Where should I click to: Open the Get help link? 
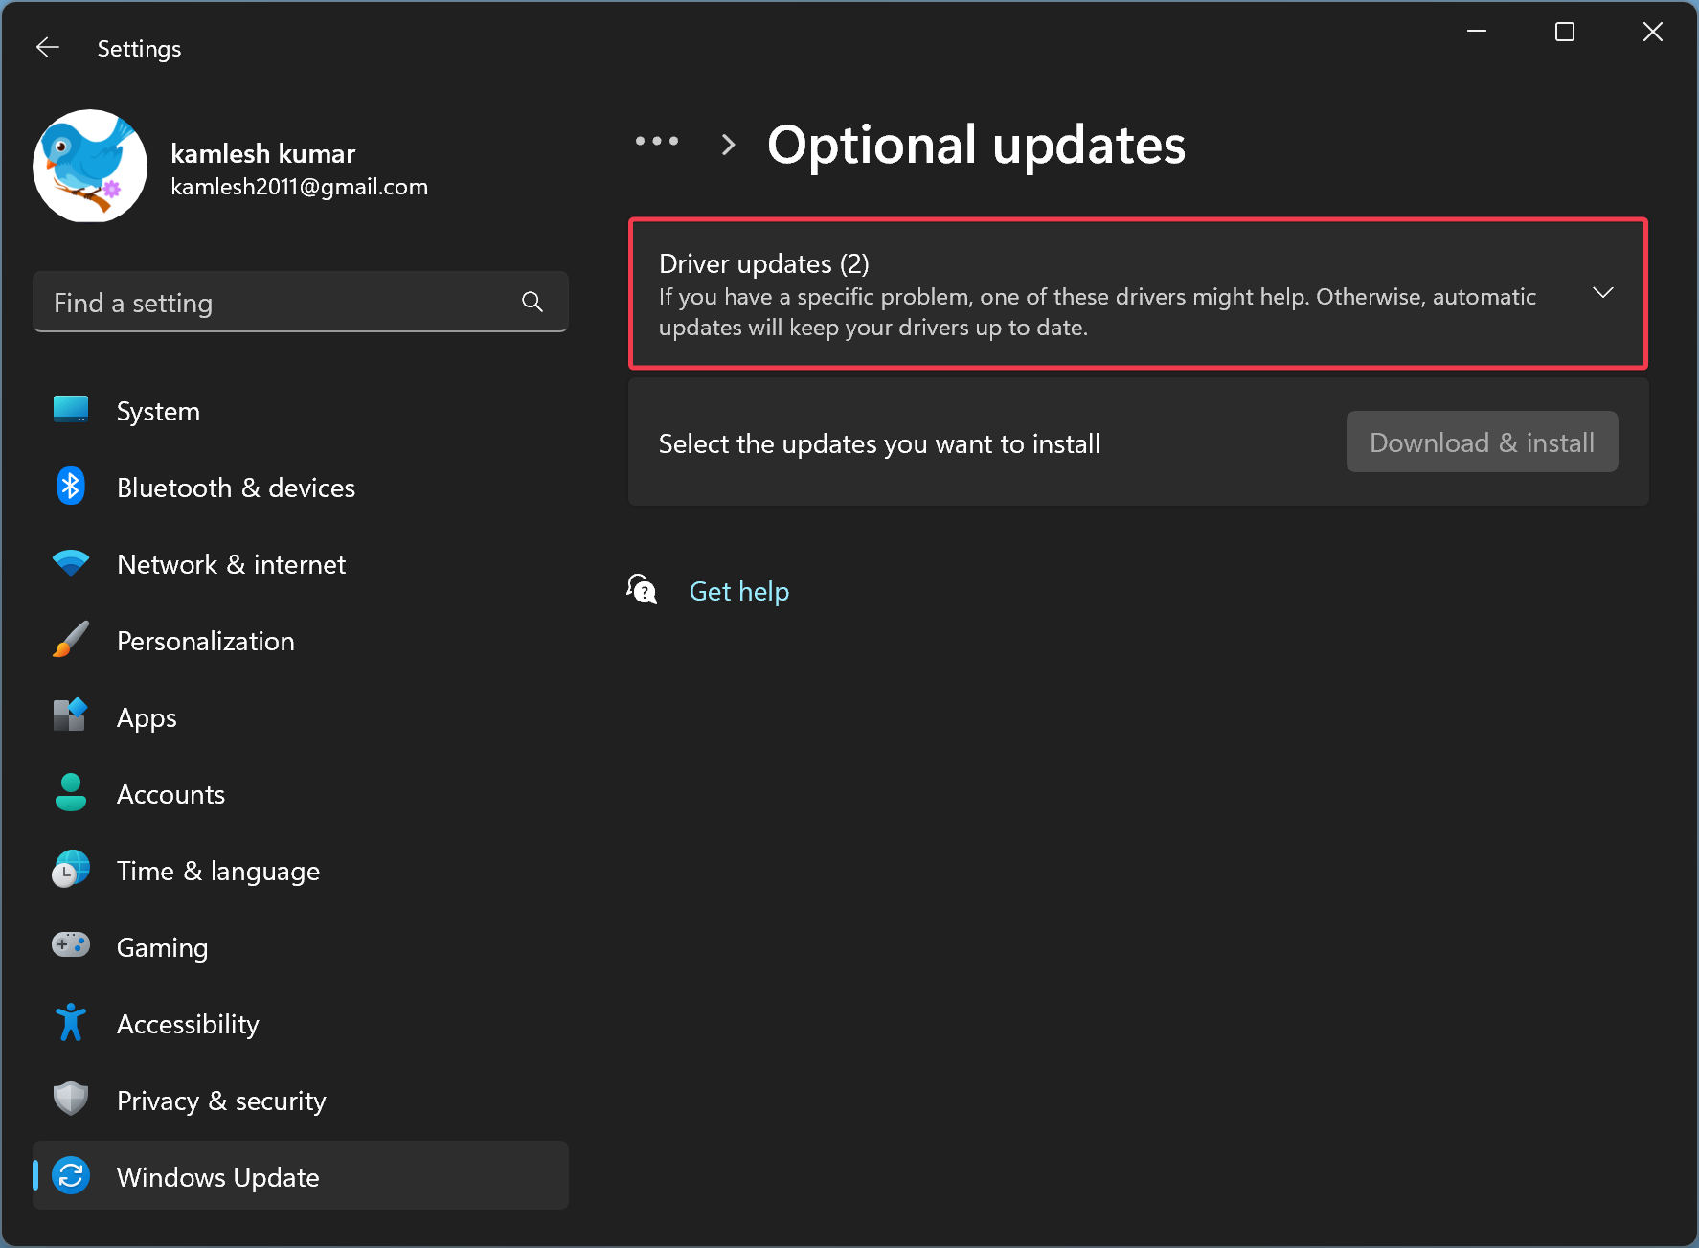[738, 591]
